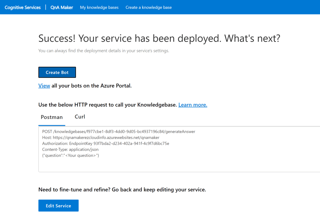Screen dimensions: 320x216
Task: Click the question JSON body line
Action: 71,156
